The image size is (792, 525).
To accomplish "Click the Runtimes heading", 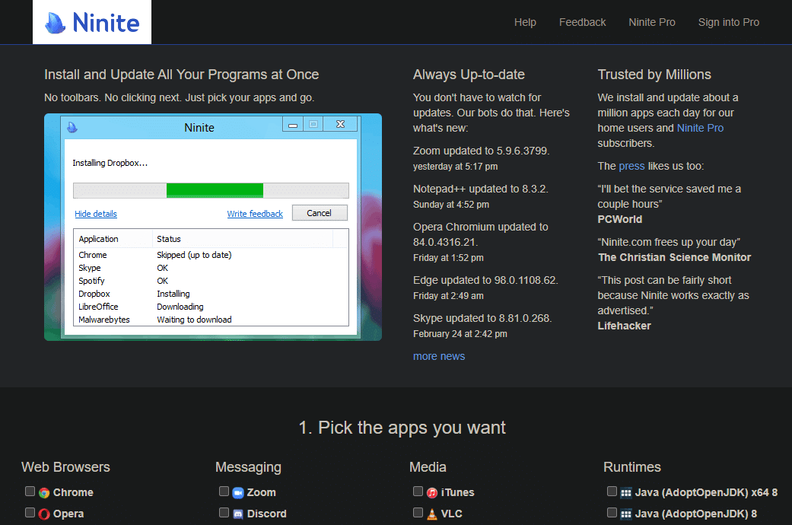I will click(632, 467).
